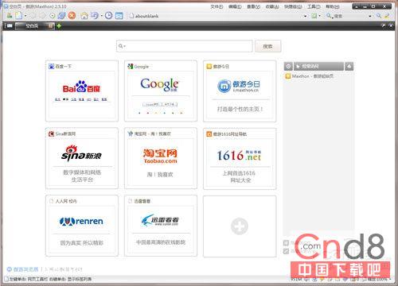Expand the undo closed pages dropdown arrow
The height and width of the screenshot is (286, 398).
click(x=101, y=16)
